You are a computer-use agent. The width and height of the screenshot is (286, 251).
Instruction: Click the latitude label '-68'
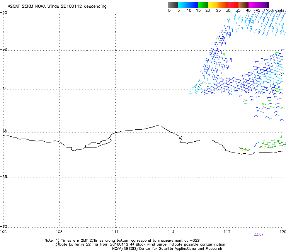pos(3,176)
